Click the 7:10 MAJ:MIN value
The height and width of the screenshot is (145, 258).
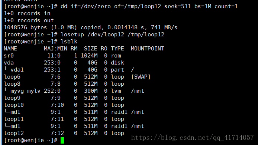[x=57, y=105]
